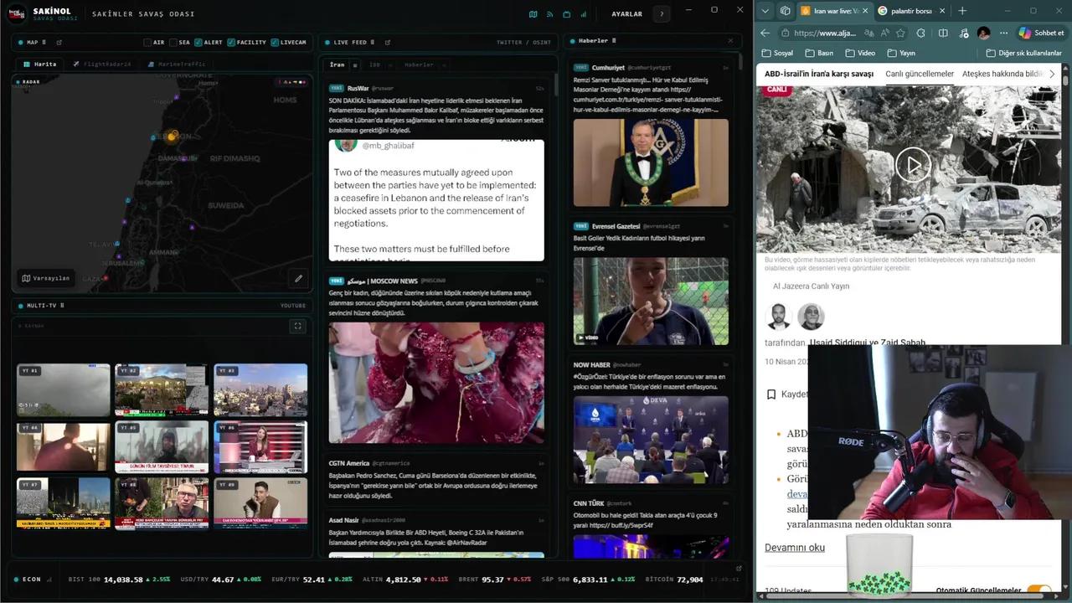Viewport: 1072px width, 603px height.
Task: Open Sosyal bookmarks folder
Action: click(778, 53)
